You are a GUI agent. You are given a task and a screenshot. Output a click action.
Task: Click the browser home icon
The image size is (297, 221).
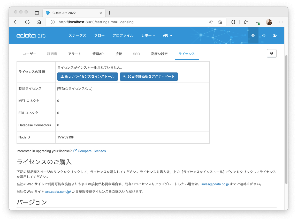coord(39,22)
